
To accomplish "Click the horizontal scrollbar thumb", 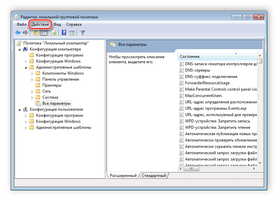I will click(191, 169).
